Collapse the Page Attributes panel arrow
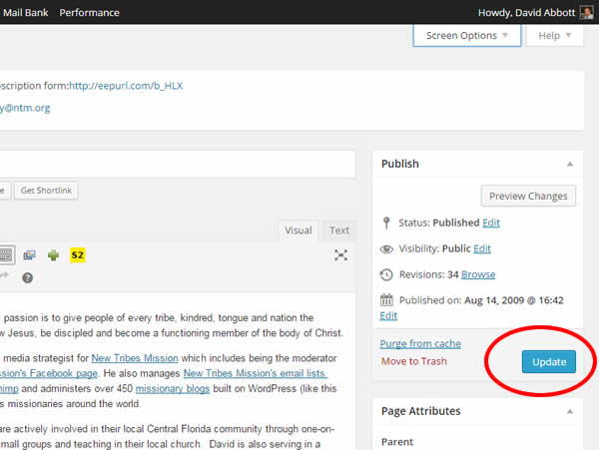This screenshot has width=599, height=450. [570, 411]
